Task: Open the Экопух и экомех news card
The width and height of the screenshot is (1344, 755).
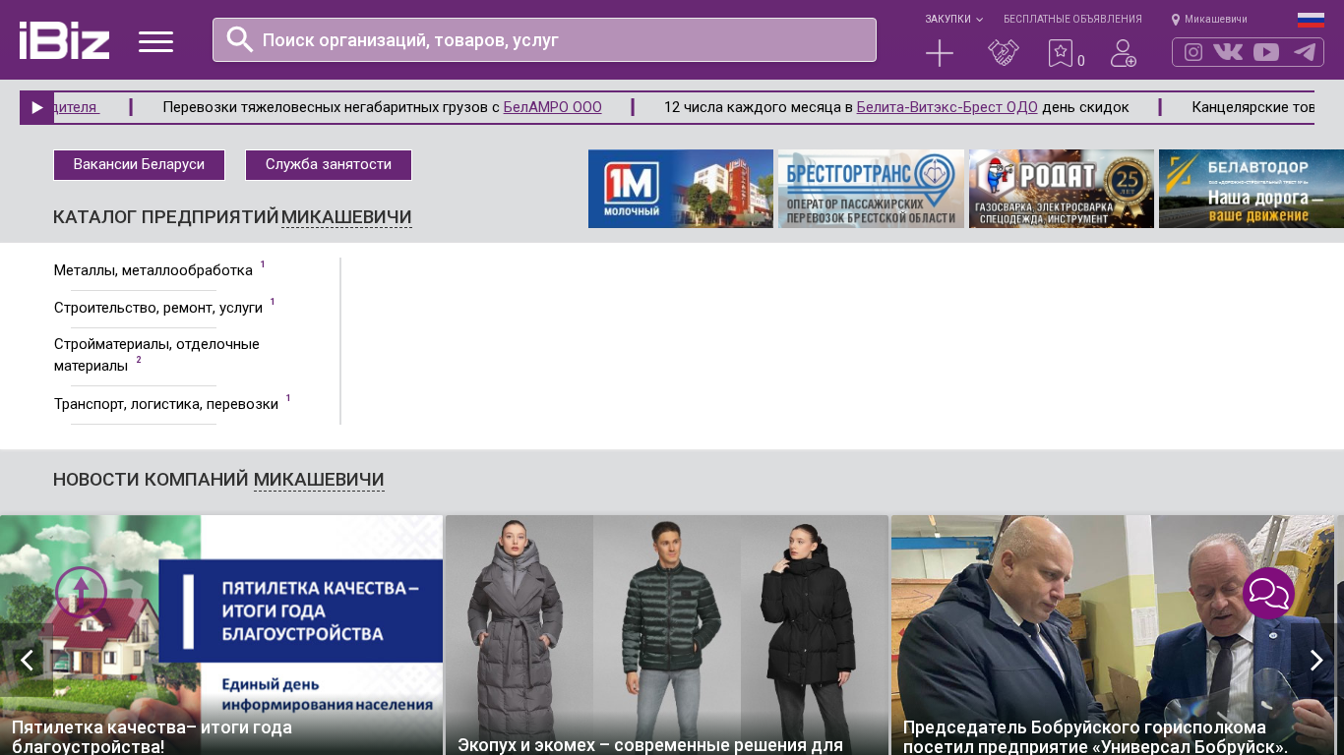Action: (x=667, y=635)
